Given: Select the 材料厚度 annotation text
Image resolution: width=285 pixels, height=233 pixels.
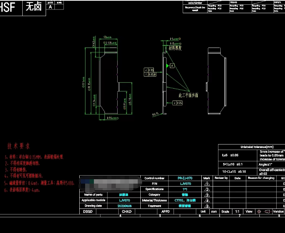Looking at the screenshot, I should 175,48.
